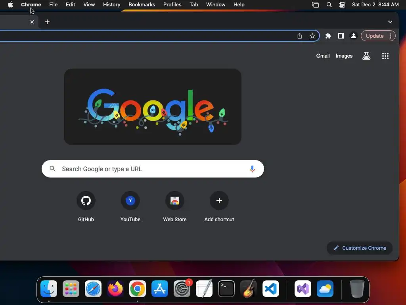Open Spotlight search in menu bar
The image size is (406, 305).
tap(329, 5)
